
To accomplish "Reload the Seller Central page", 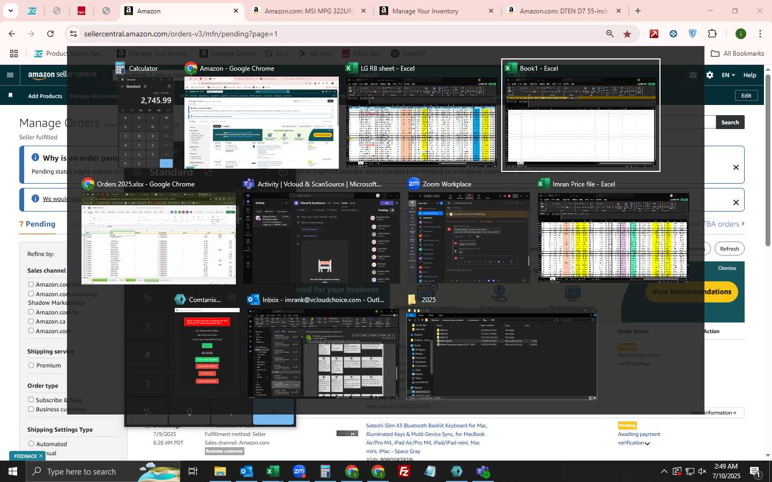I will pos(50,34).
